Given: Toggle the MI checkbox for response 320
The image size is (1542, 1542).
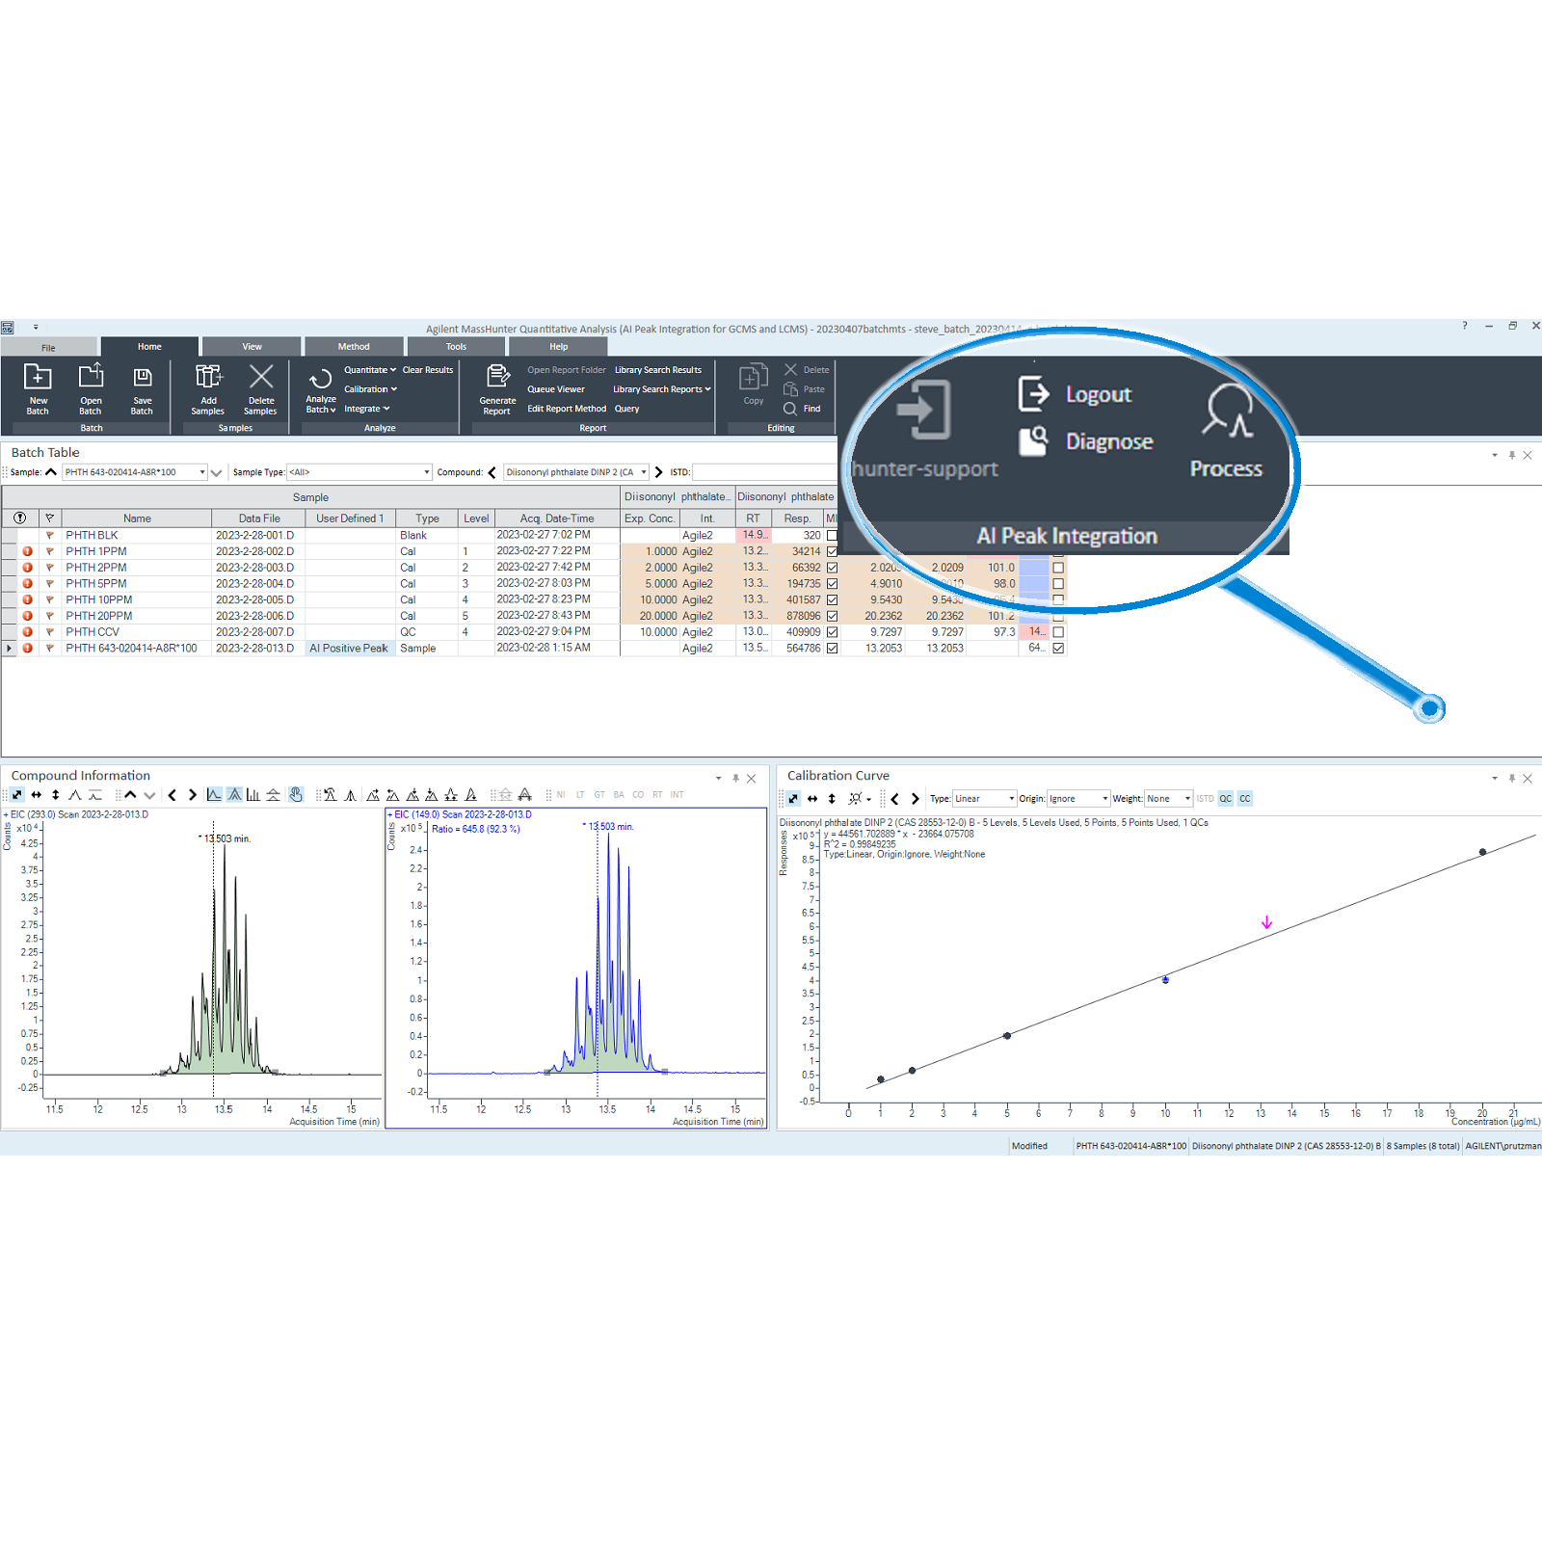Looking at the screenshot, I should [832, 536].
